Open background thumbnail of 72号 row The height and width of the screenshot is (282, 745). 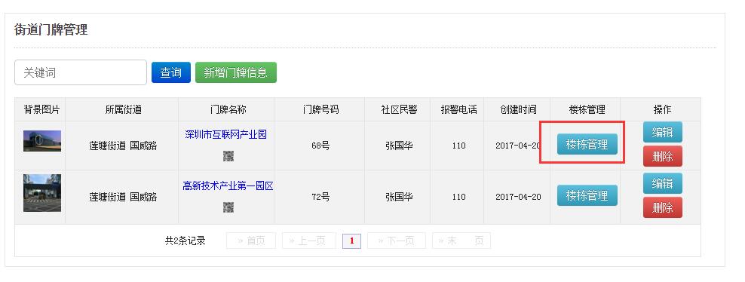tap(42, 193)
